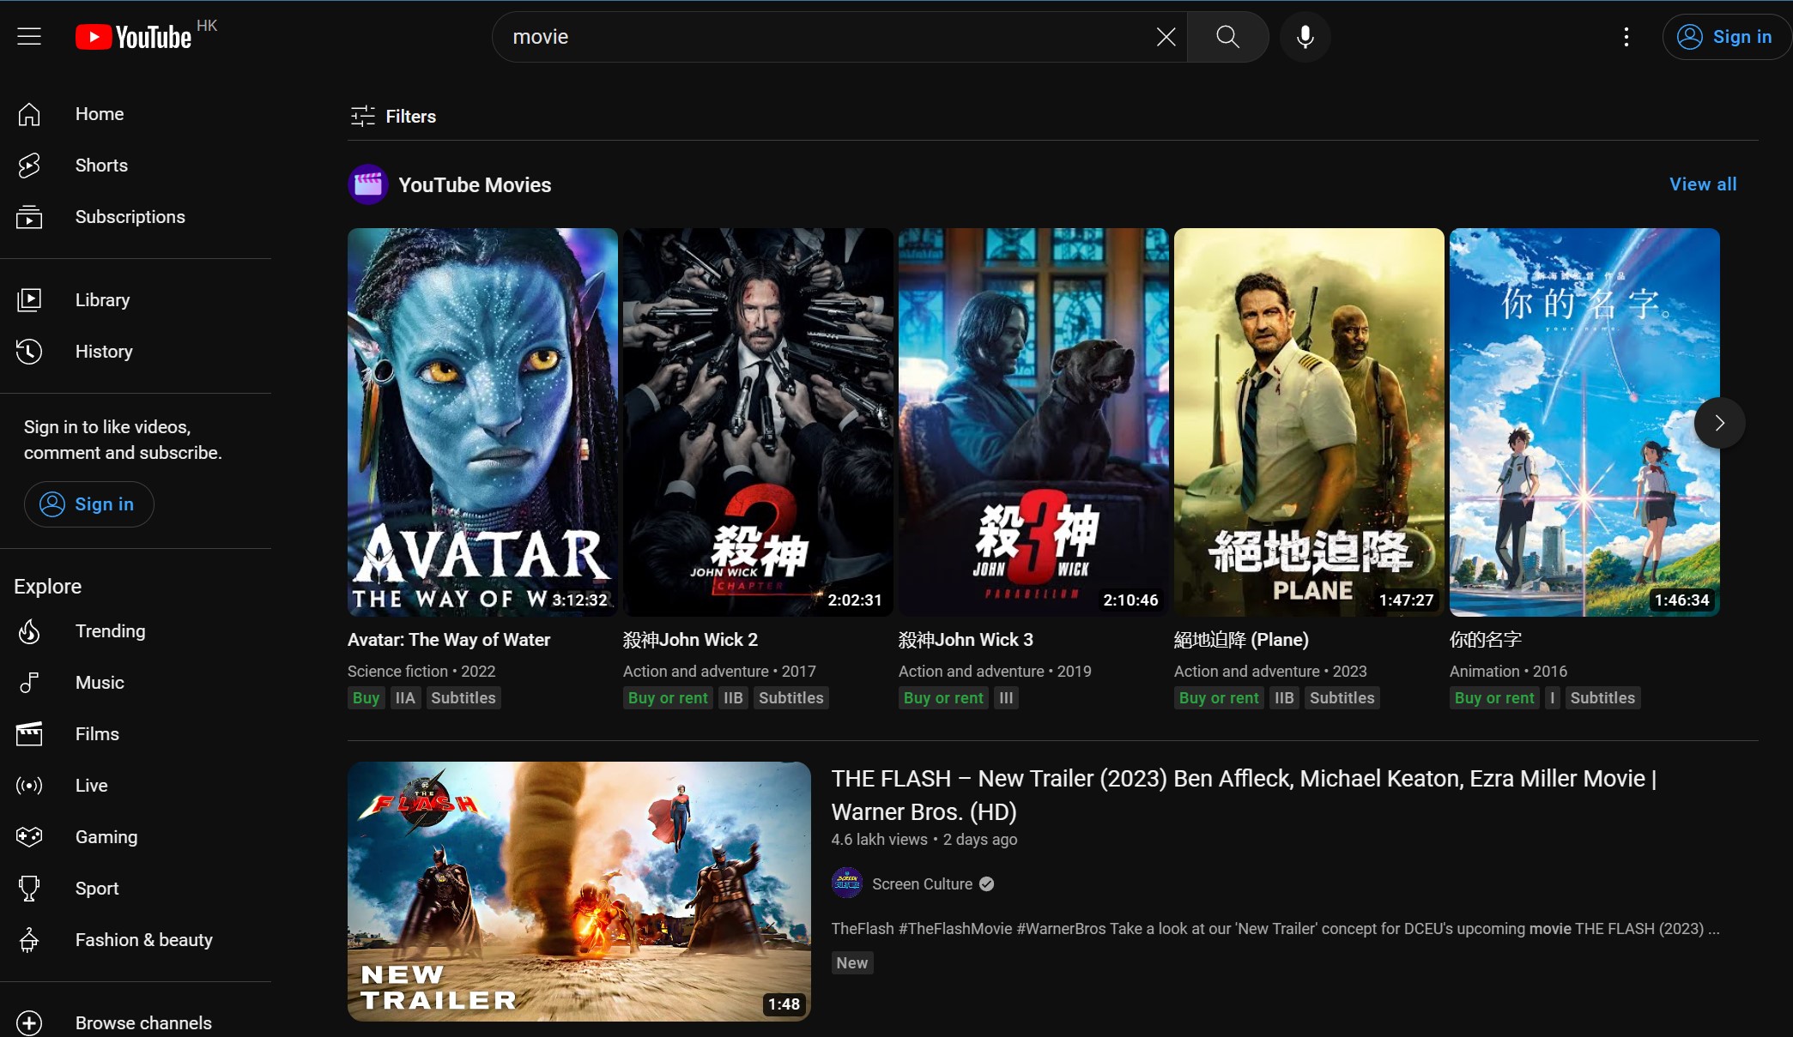This screenshot has height=1037, width=1793.
Task: Click the Subscriptions icon
Action: (29, 217)
